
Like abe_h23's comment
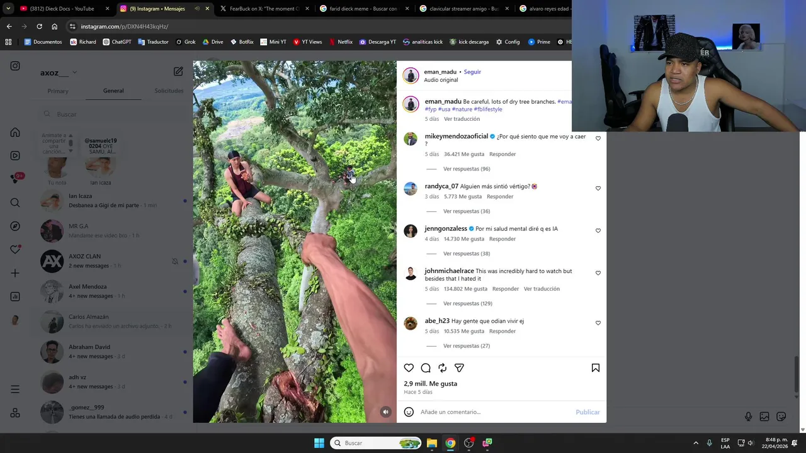598,323
